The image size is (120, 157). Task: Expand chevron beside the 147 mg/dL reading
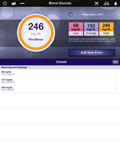click(x=117, y=81)
